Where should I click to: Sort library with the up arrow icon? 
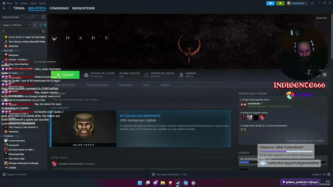(35, 25)
